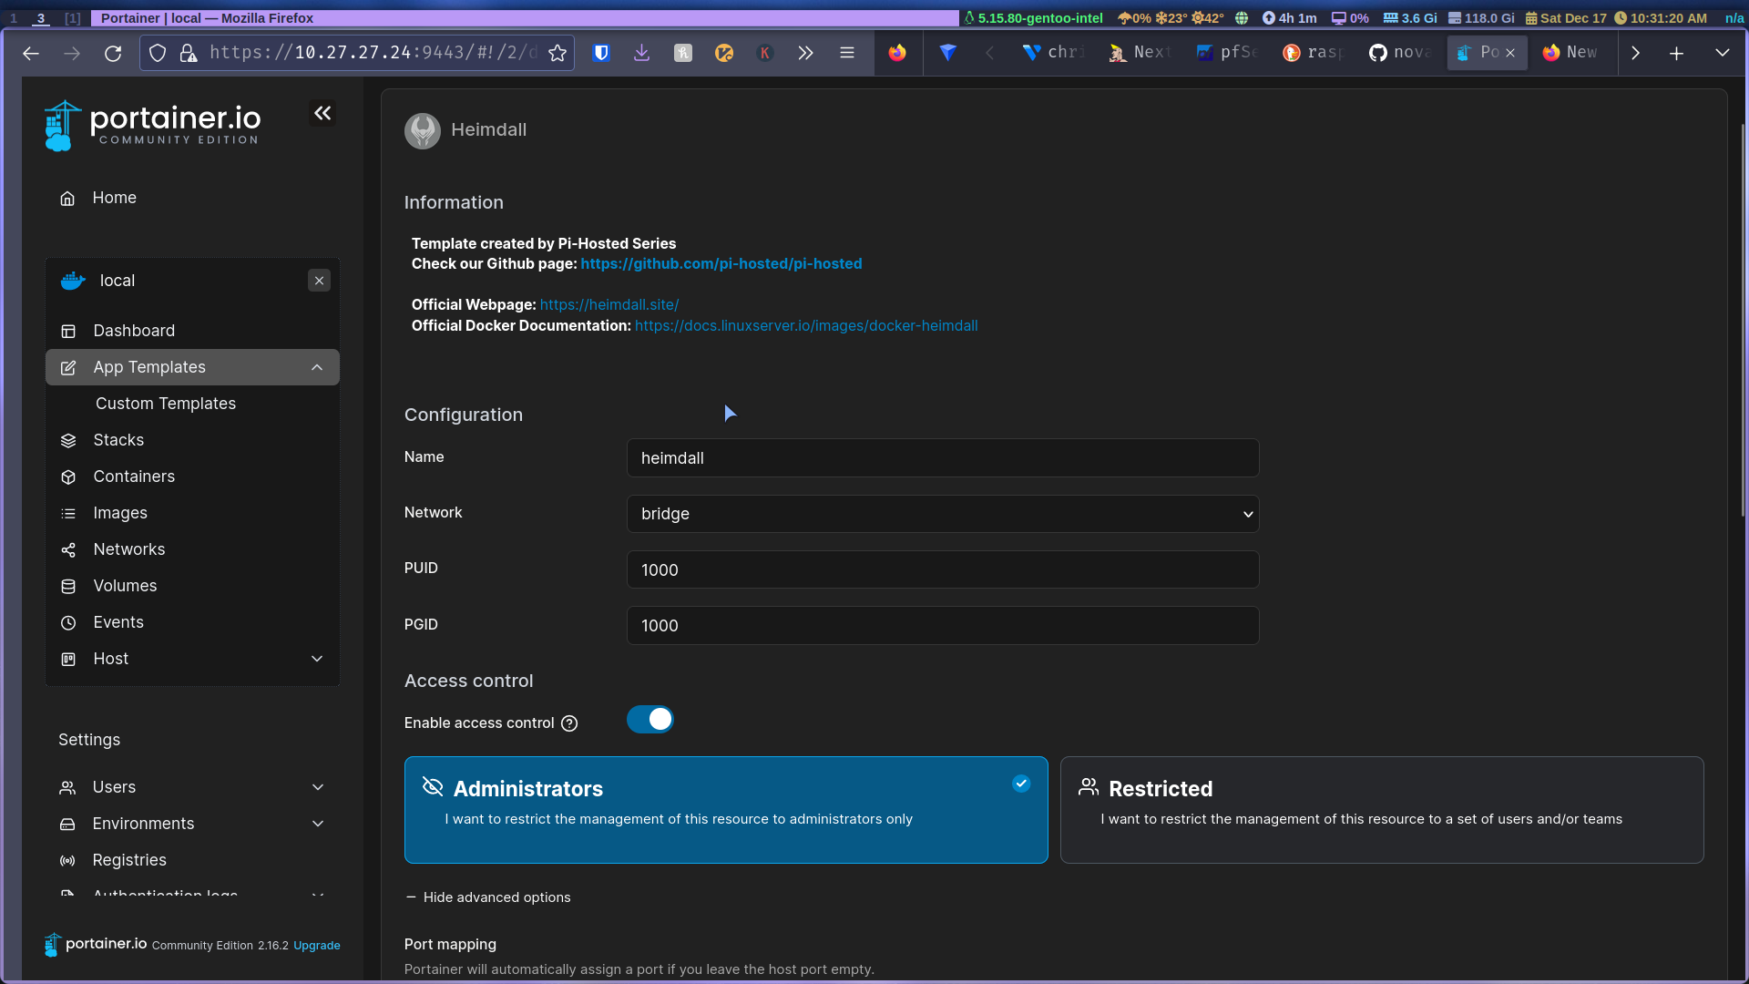
Task: Click the Containers cube icon
Action: 68,477
